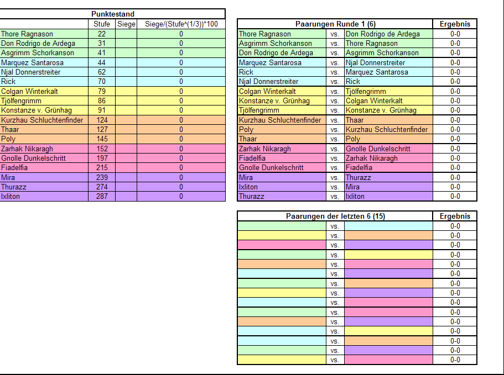Image resolution: width=504 pixels, height=375 pixels.
Task: Select the Stufe column header
Action: point(102,24)
